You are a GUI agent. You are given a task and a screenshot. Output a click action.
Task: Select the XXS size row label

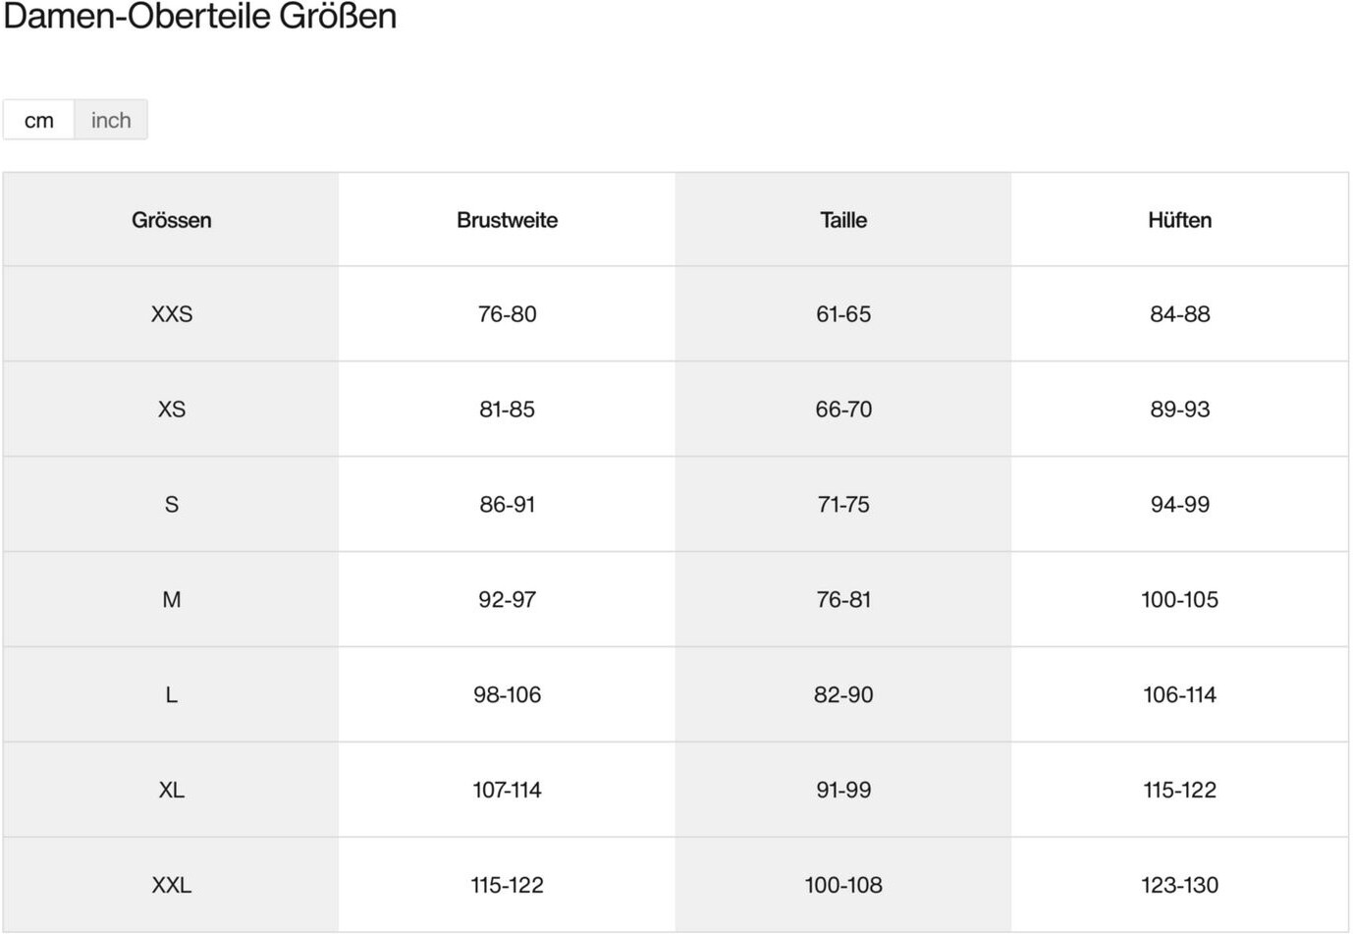point(172,314)
